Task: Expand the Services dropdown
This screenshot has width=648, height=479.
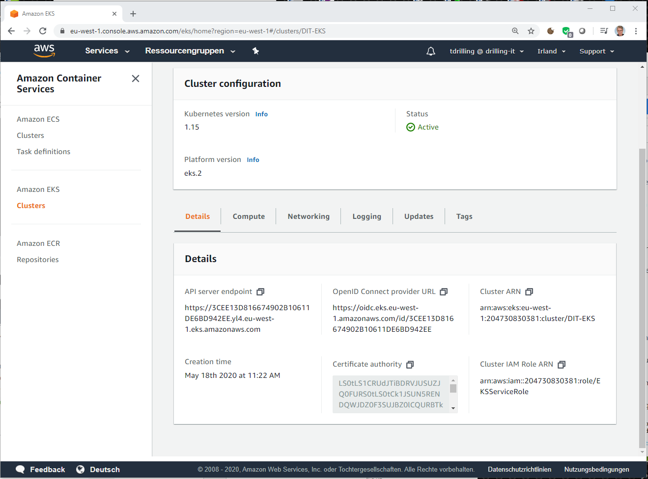Action: point(107,51)
